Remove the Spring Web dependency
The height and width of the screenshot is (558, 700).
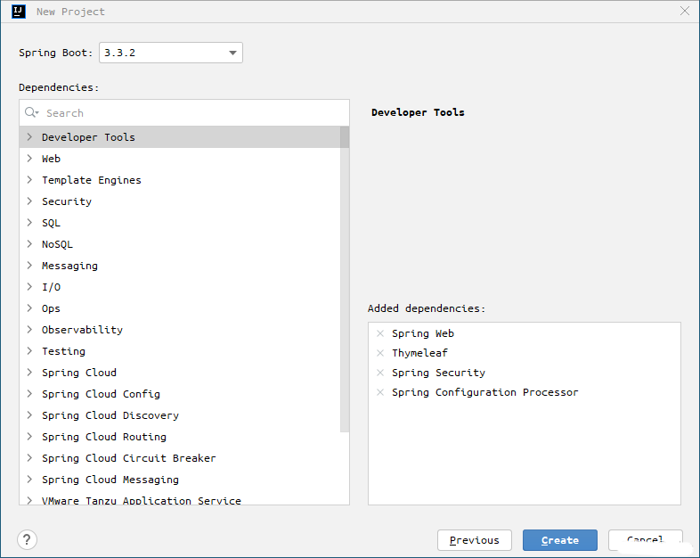pyautogui.click(x=380, y=333)
